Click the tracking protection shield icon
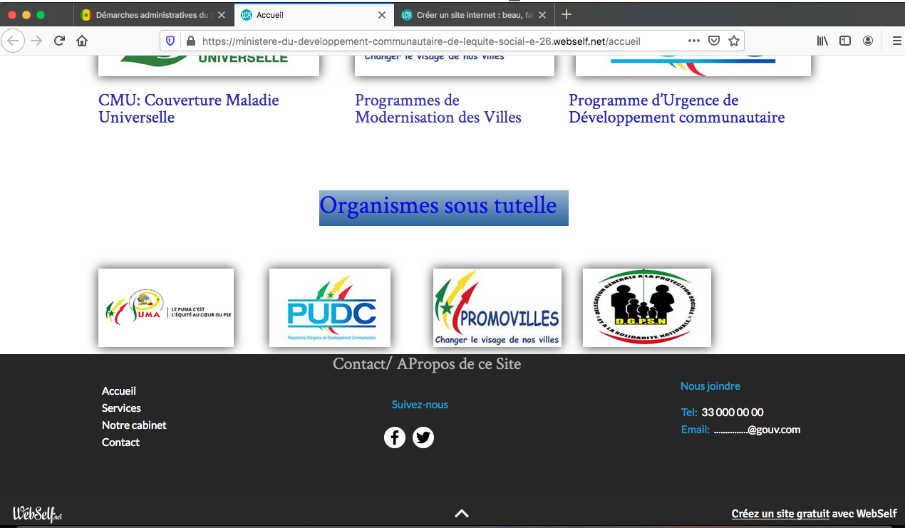Image resolution: width=905 pixels, height=528 pixels. coord(170,41)
